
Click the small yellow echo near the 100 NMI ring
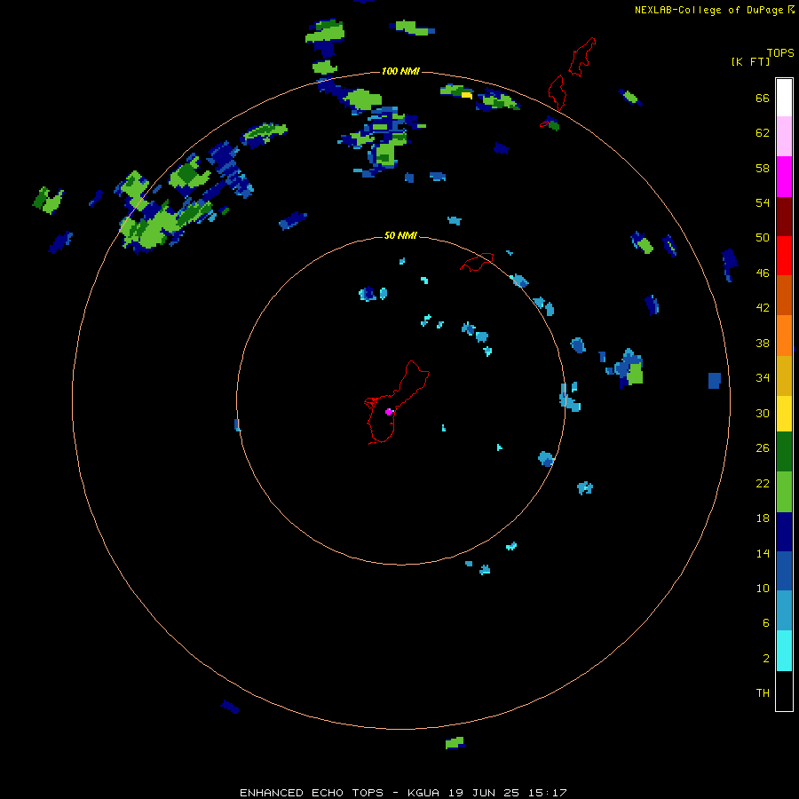[466, 95]
